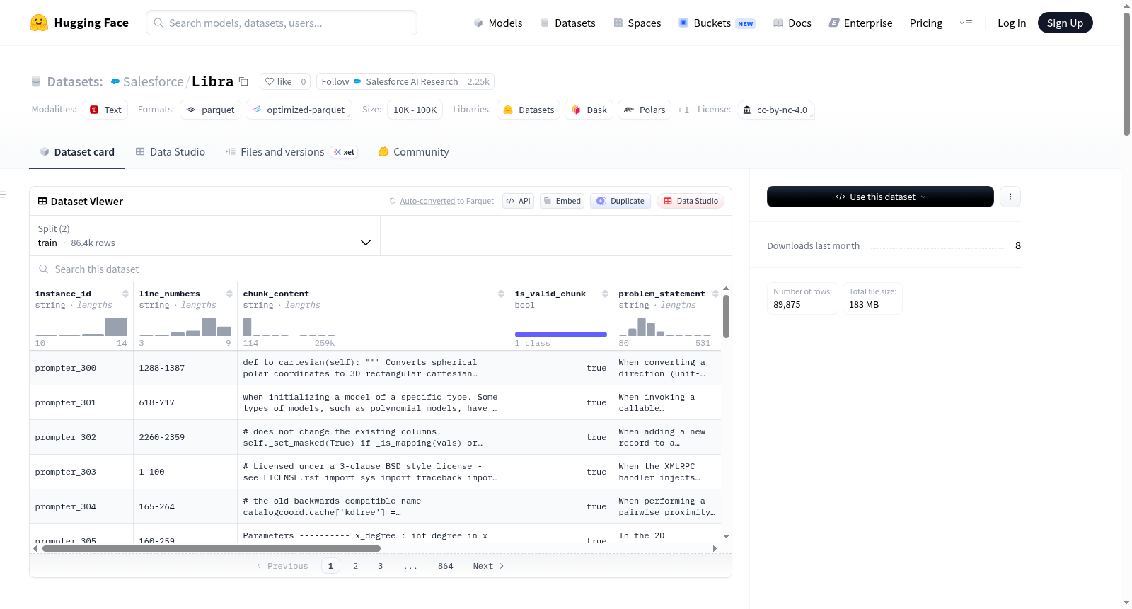Open Enterprise page
This screenshot has height=609, width=1132.
coord(860,23)
